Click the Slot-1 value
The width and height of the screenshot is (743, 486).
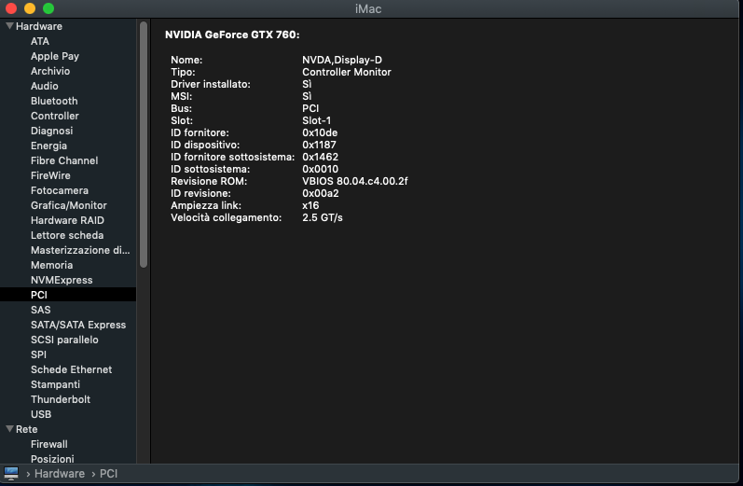point(317,120)
